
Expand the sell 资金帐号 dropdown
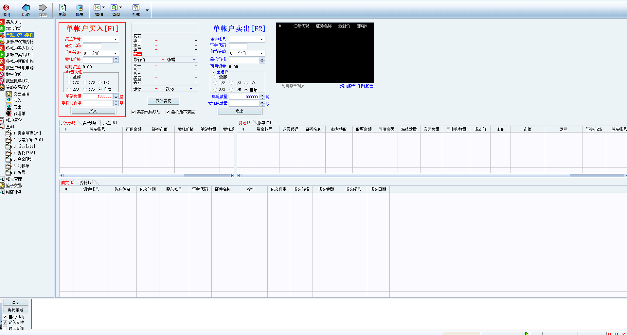tap(261, 40)
